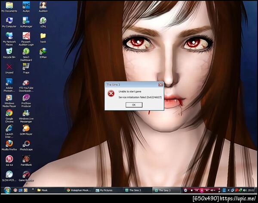The height and width of the screenshot is (203, 258).
Task: Select the hawk folder on desktop
Action: coord(43,38)
